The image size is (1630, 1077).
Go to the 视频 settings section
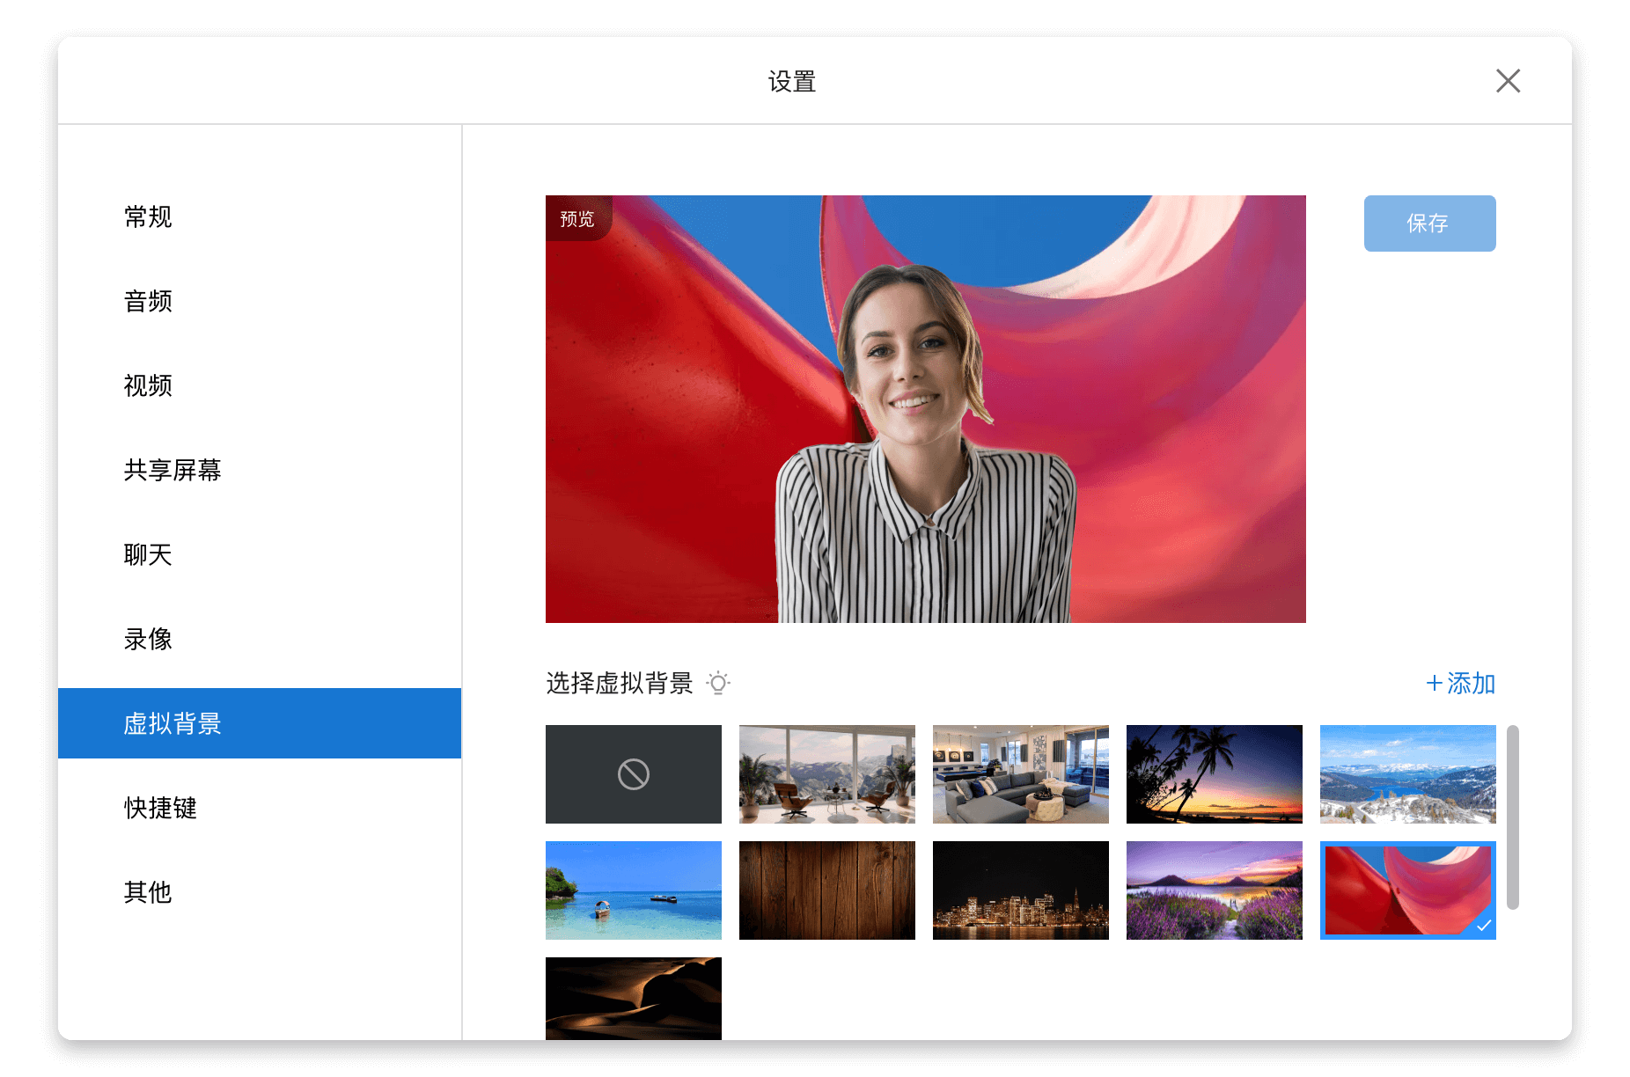148,386
